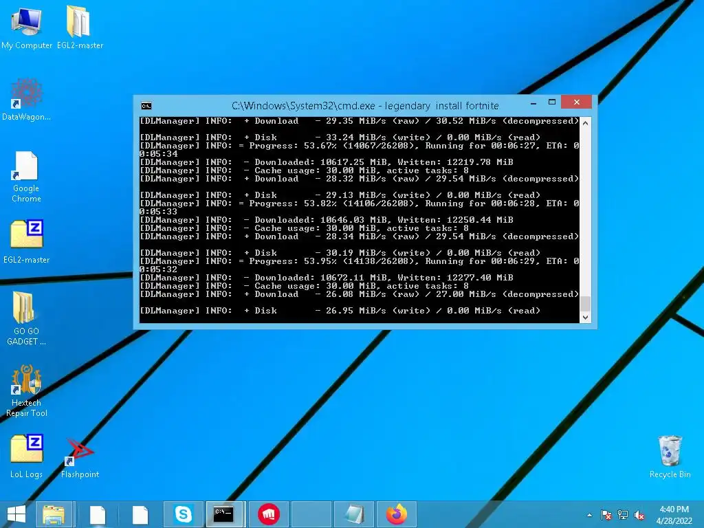Launch the Google Chrome desktop shortcut
Image resolution: width=704 pixels, height=528 pixels.
[x=27, y=177]
